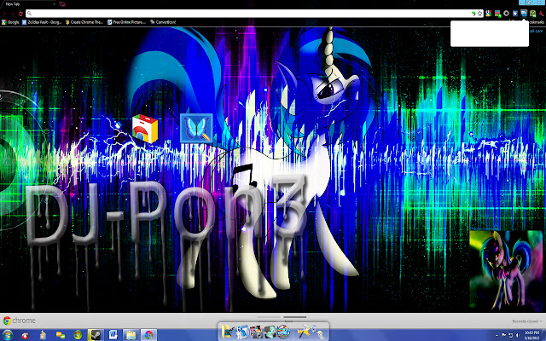Click the round green-yellow taskbar icon
The height and width of the screenshot is (341, 546).
78,335
